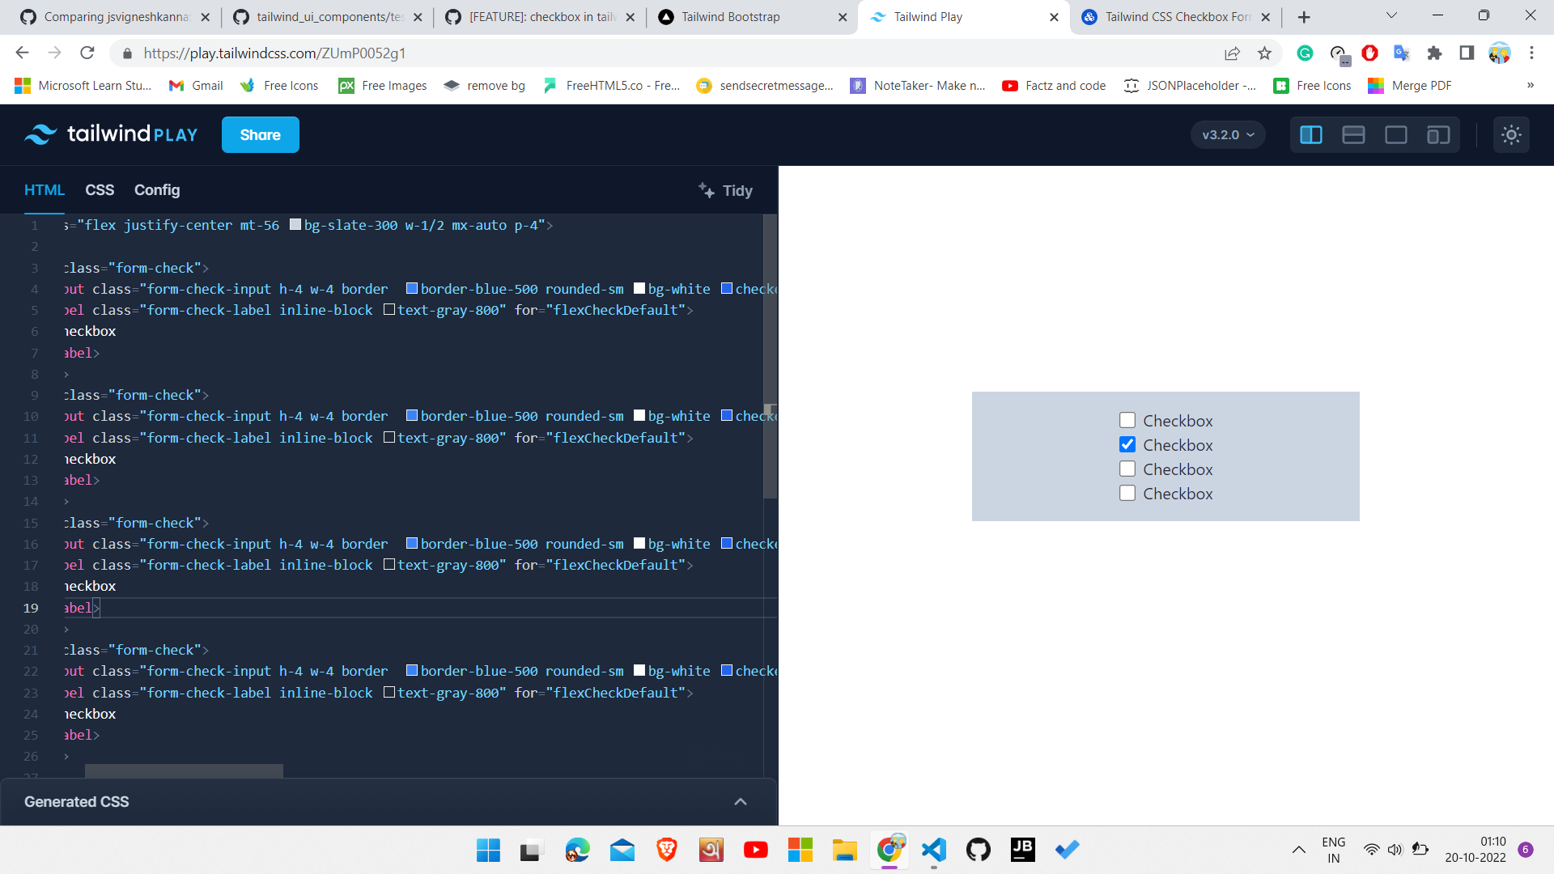Check the first Checkbox in preview
The width and height of the screenshot is (1554, 874).
(x=1127, y=420)
